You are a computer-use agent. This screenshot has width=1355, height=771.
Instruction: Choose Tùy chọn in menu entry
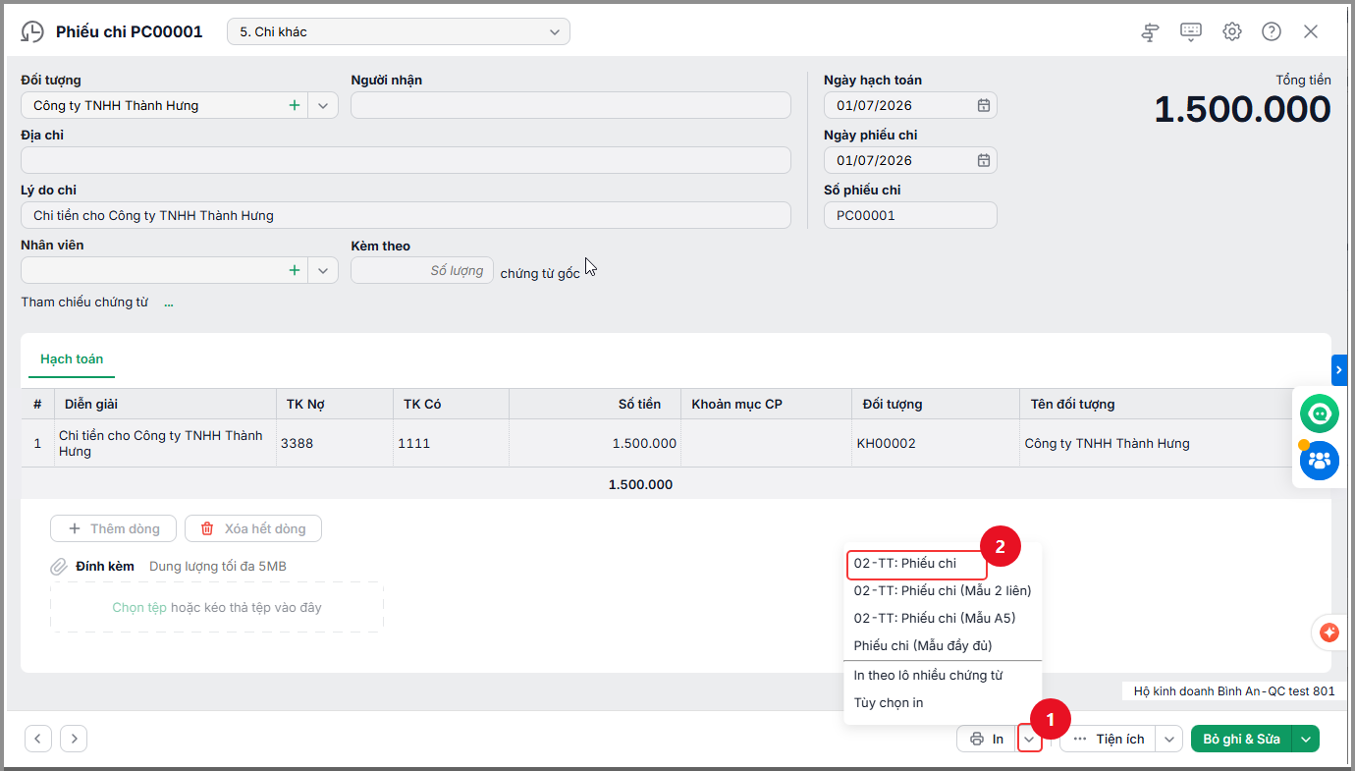889,703
